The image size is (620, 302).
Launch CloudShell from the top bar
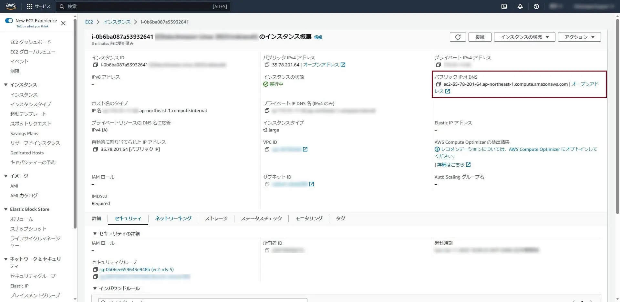pos(504,6)
